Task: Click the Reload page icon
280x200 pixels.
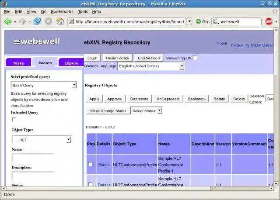Action: click(x=37, y=21)
